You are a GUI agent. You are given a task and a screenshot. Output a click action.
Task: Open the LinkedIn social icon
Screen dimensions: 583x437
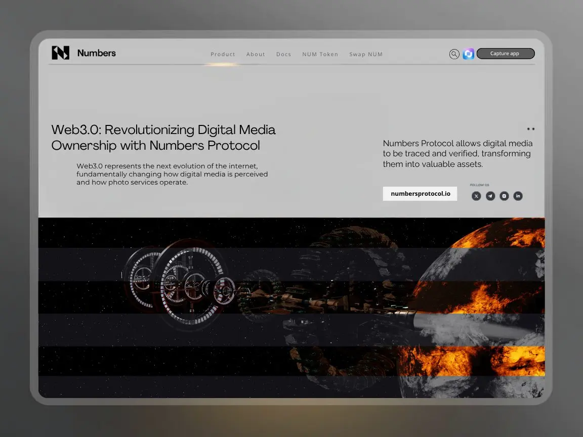(518, 196)
